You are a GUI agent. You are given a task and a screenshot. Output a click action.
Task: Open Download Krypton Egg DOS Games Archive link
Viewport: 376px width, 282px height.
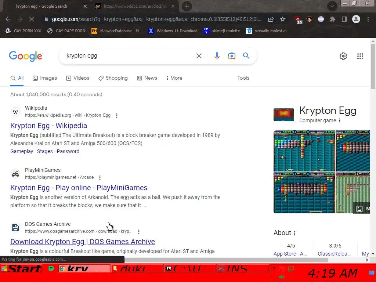click(x=83, y=242)
